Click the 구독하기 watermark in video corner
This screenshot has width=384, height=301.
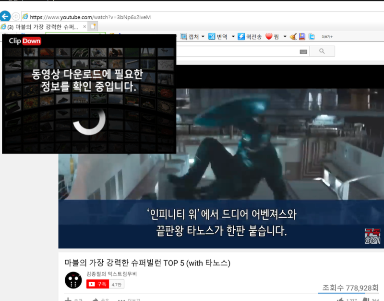372,236
